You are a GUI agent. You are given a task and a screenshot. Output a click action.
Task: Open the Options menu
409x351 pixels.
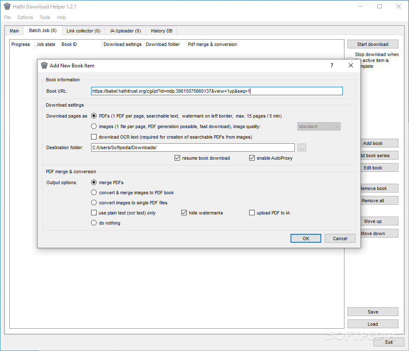pyautogui.click(x=25, y=17)
